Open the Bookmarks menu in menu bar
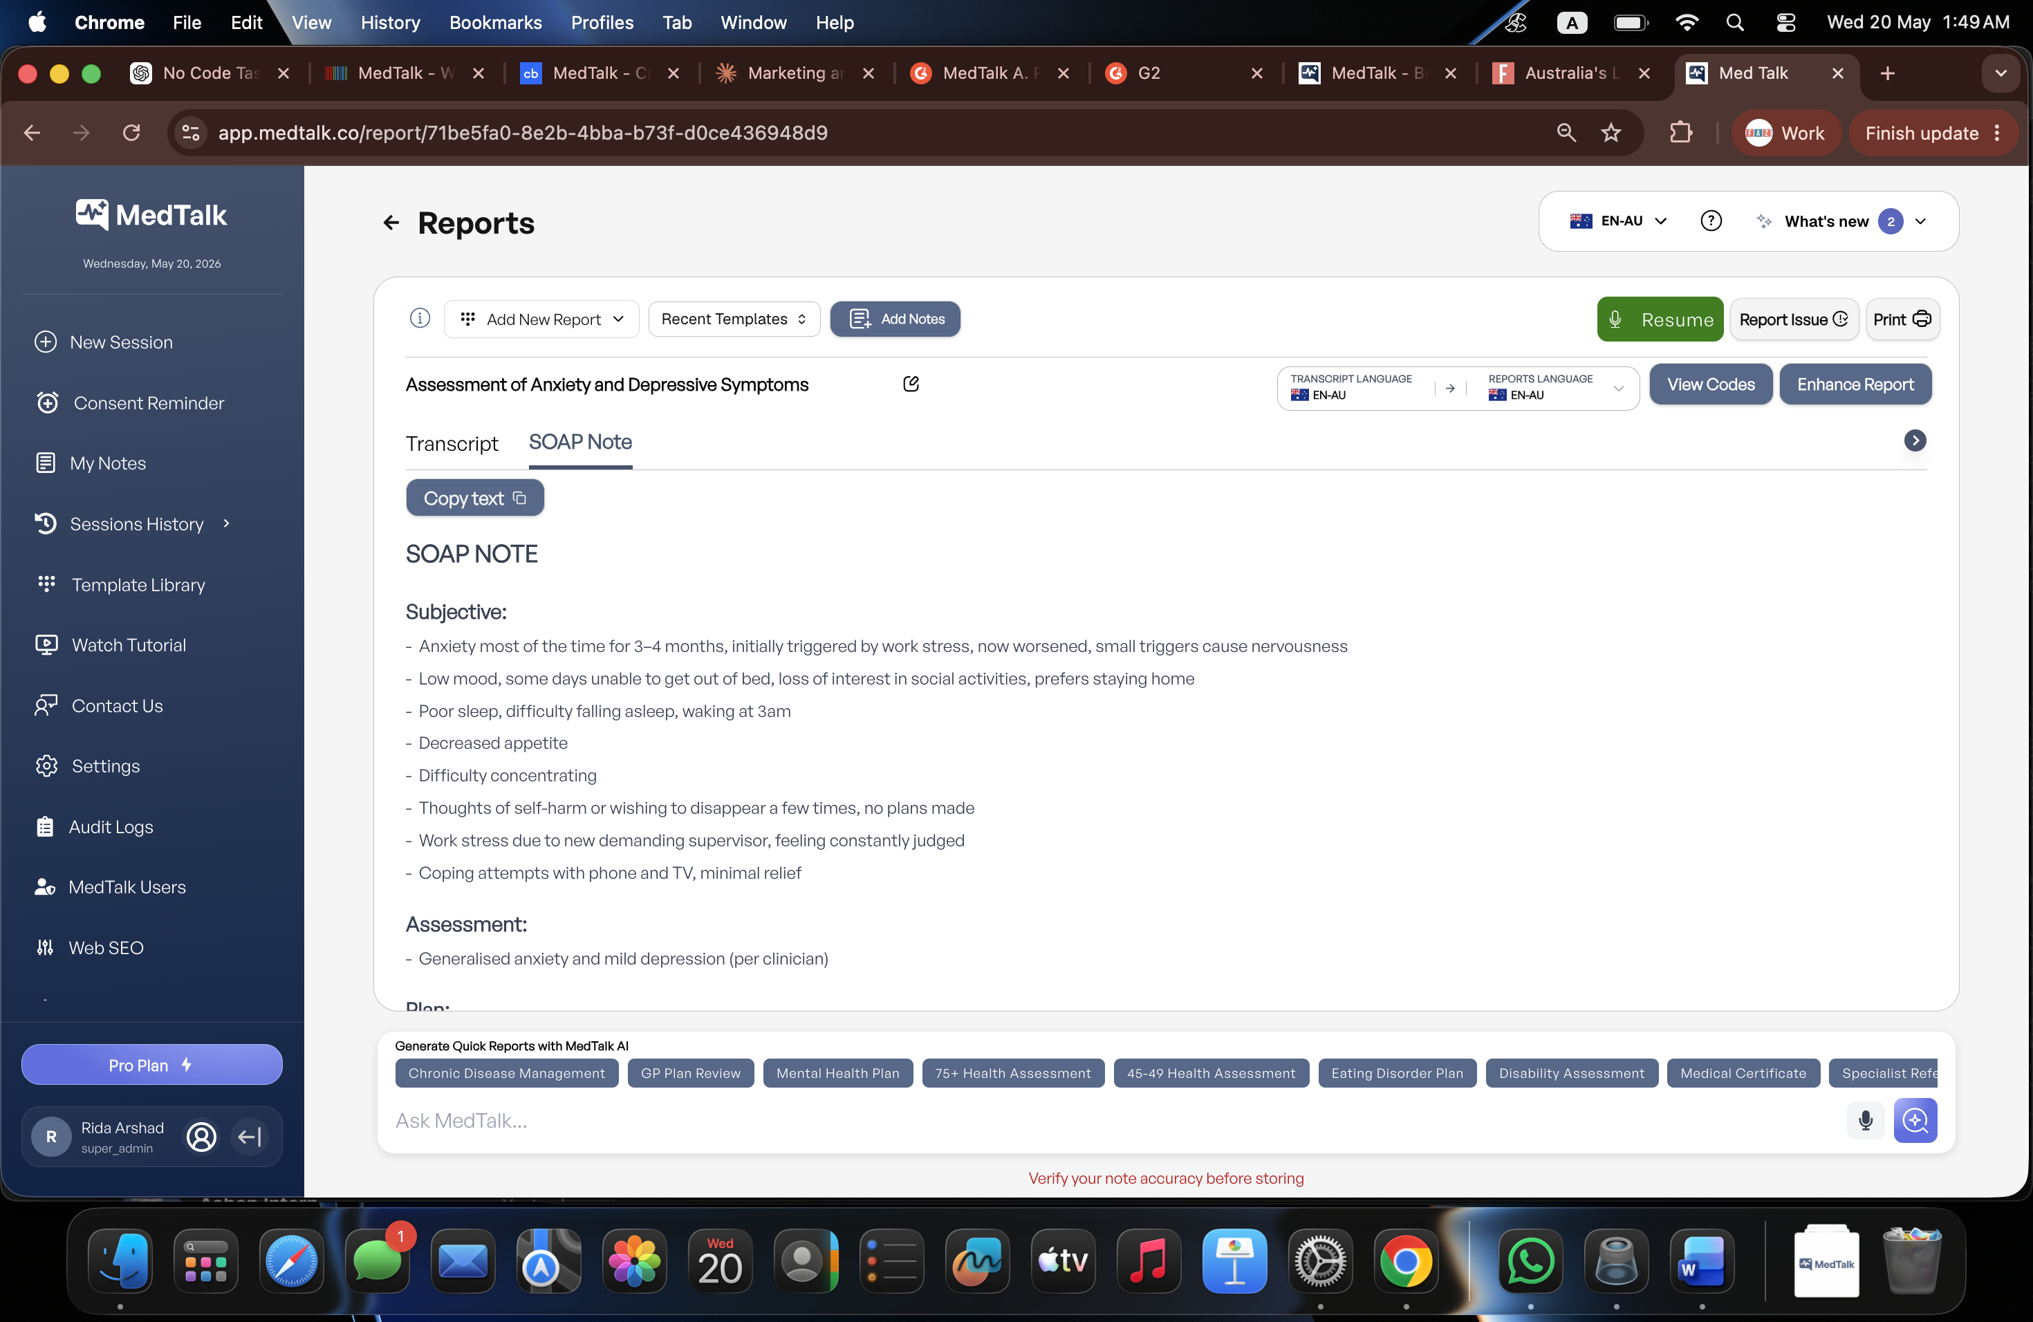2033x1322 pixels. (x=495, y=22)
